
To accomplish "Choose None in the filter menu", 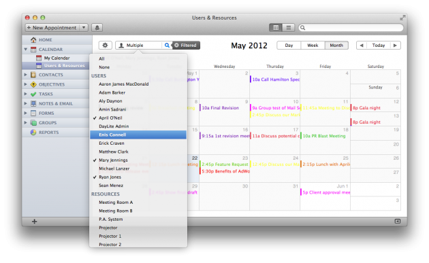I will (138, 67).
